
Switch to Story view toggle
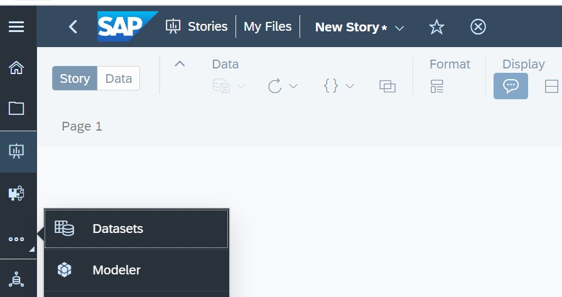[75, 78]
